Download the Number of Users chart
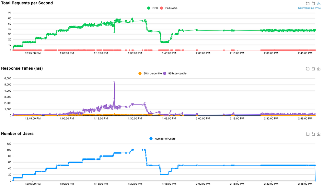The width and height of the screenshot is (324, 196). [319, 134]
